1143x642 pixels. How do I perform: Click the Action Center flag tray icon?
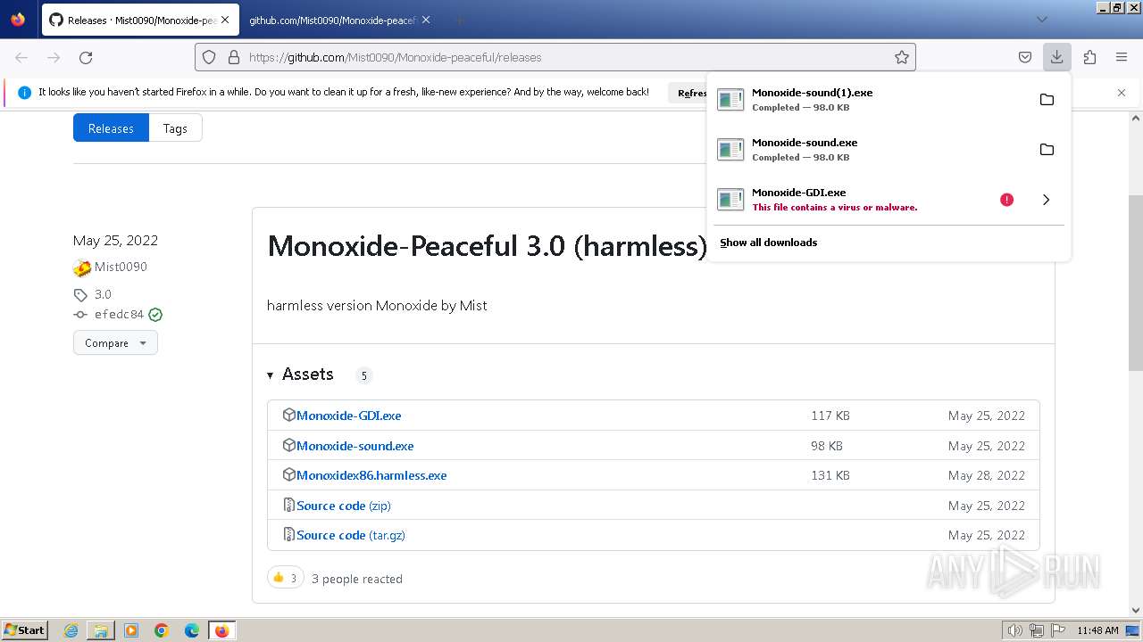coord(1058,630)
